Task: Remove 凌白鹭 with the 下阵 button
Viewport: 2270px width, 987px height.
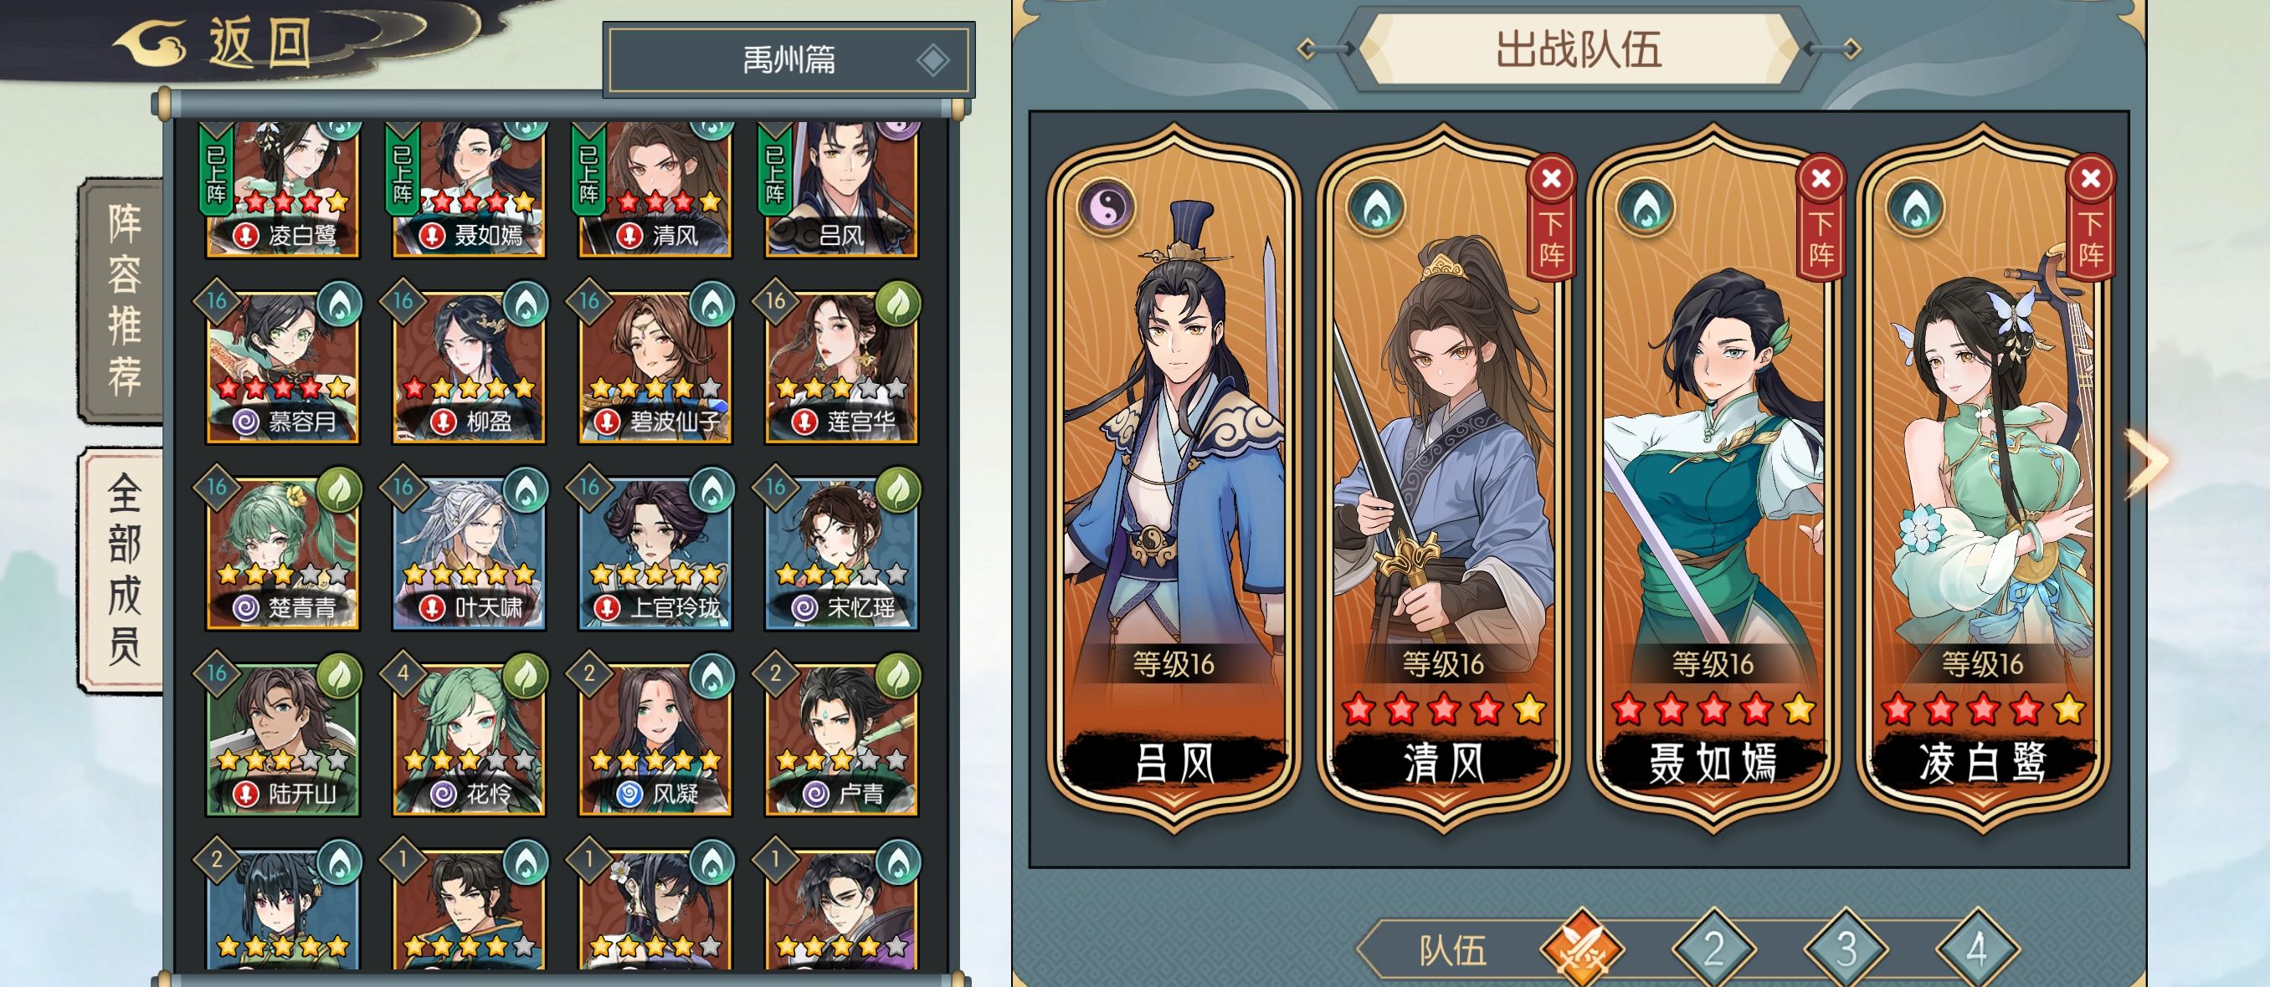Action: (2090, 218)
